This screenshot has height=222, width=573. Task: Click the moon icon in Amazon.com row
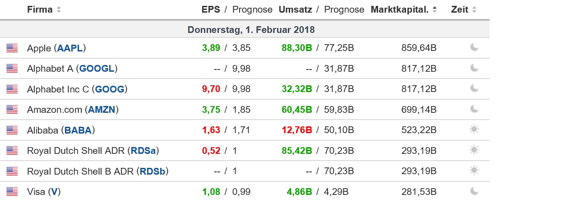pyautogui.click(x=474, y=109)
